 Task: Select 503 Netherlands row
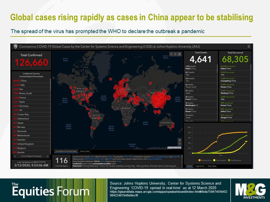pyautogui.click(x=31, y=136)
